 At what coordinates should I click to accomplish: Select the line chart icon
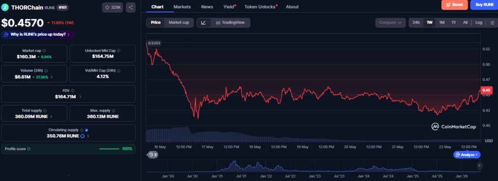pos(204,22)
